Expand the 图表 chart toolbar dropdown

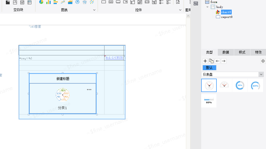click(94, 10)
